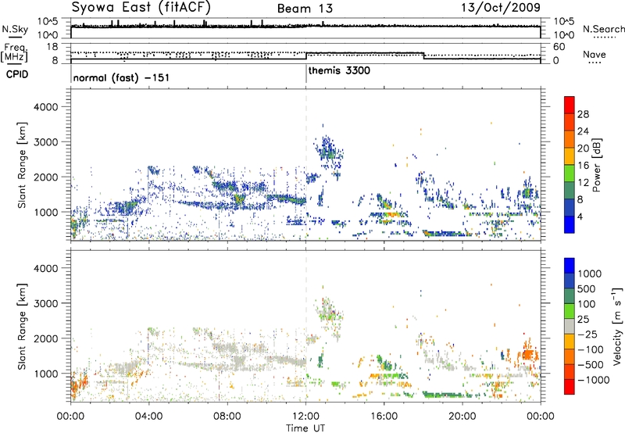The height and width of the screenshot is (433, 625).
Task: Click 'Slant Range [km]' label of power panel
Action: 22,165
